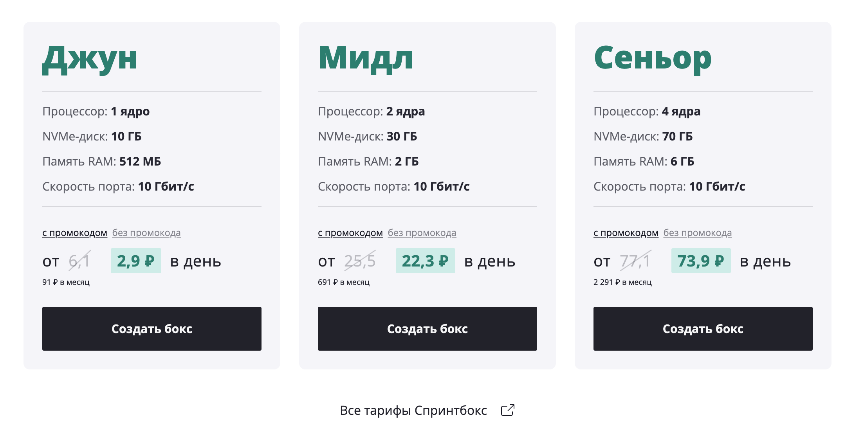The height and width of the screenshot is (425, 855).
Task: Click the 91 ₽ в месяц label
Action: [x=66, y=281]
